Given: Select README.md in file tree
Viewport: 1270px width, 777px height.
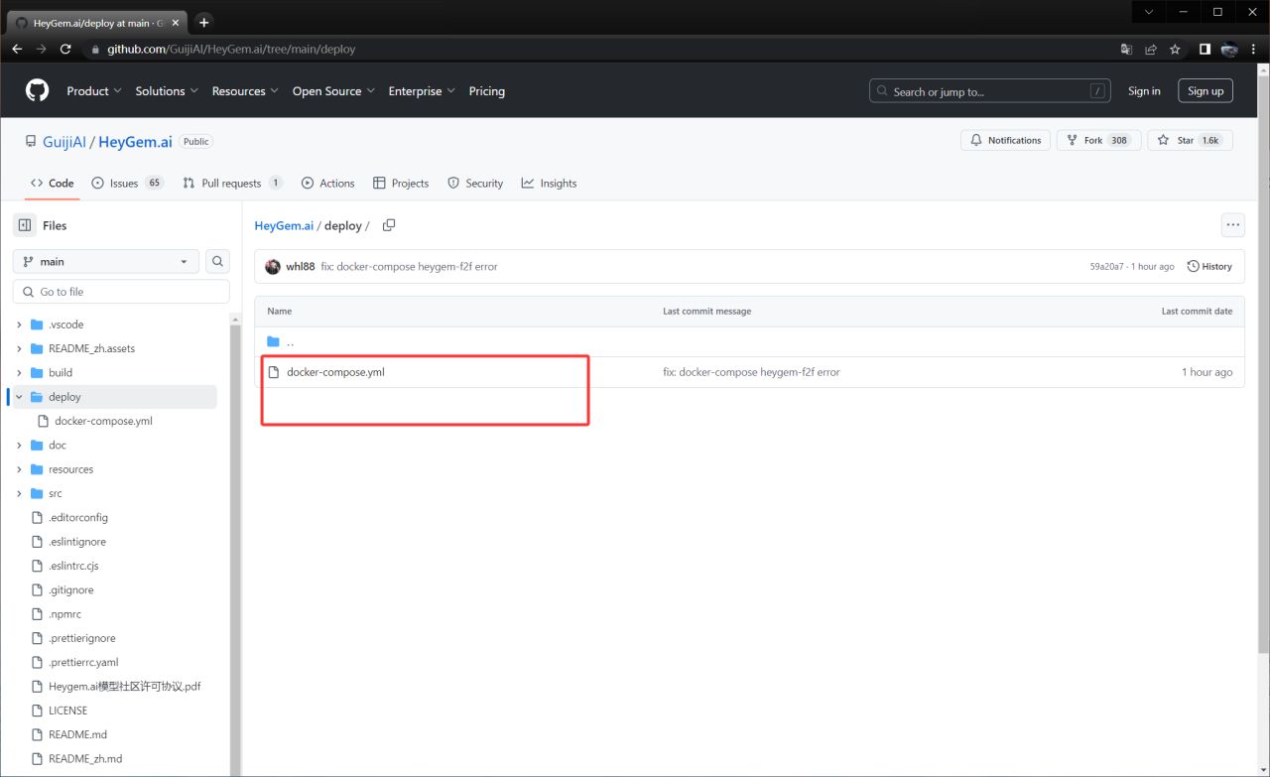Looking at the screenshot, I should pos(77,734).
